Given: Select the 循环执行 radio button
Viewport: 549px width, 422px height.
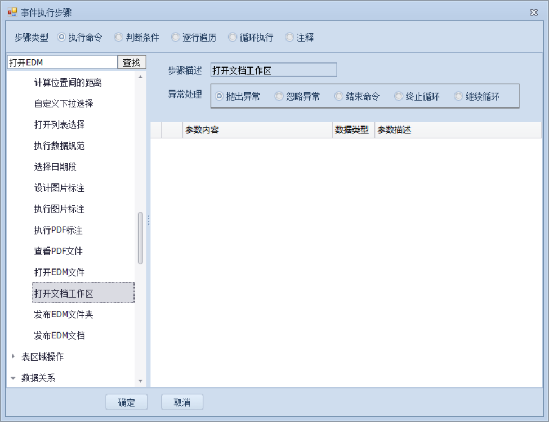Looking at the screenshot, I should point(233,38).
